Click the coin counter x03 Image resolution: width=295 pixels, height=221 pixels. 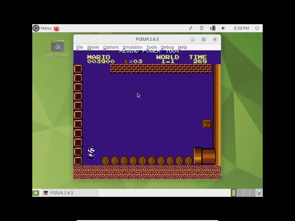(x=133, y=62)
